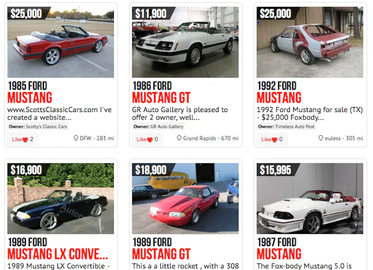Open the red 1985 Mustang convertible photo
Image resolution: width=373 pixels, height=270 pixels.
pyautogui.click(x=61, y=42)
